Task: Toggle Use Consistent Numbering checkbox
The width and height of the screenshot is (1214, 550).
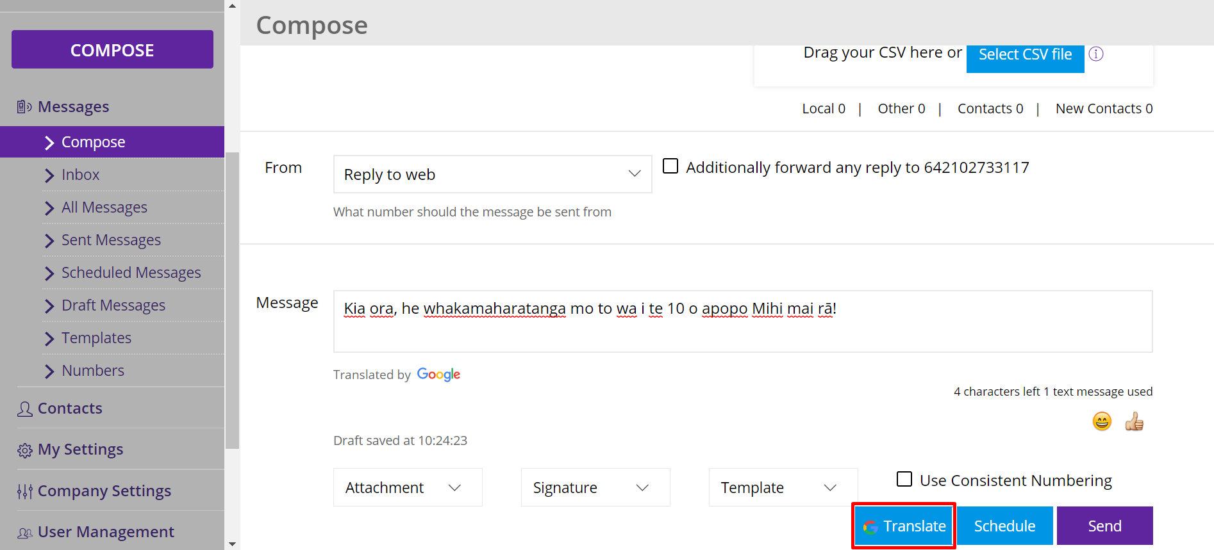Action: point(904,479)
